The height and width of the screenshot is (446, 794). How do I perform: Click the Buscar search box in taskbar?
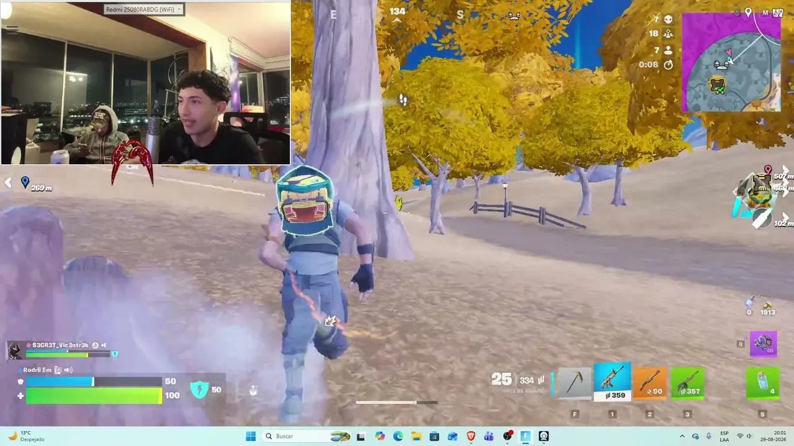(308, 436)
